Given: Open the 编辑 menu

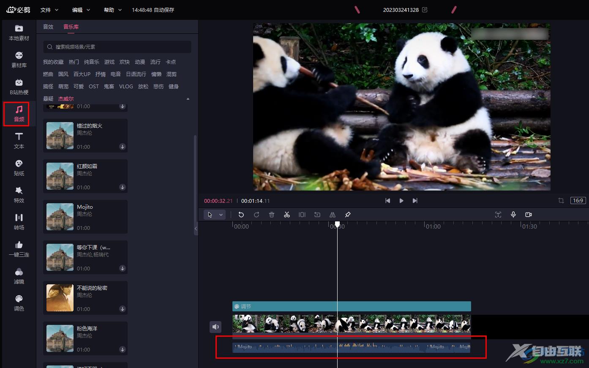Looking at the screenshot, I should [81, 10].
